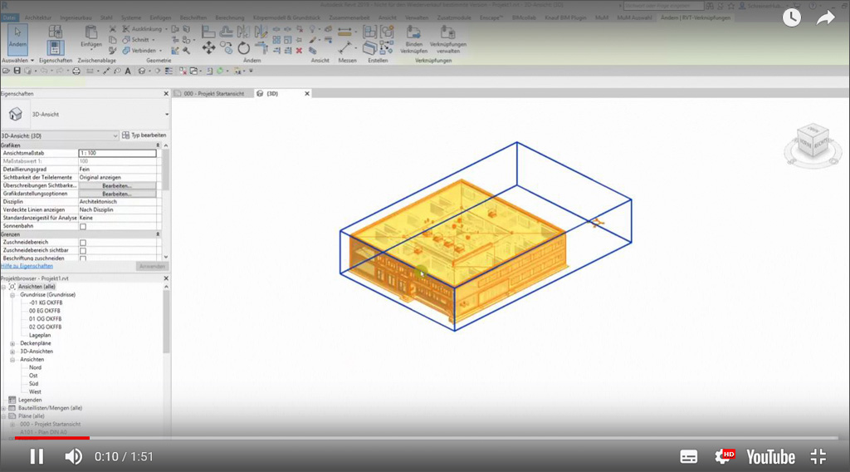Click the Watch Later clock icon
850x472 pixels.
point(791,17)
